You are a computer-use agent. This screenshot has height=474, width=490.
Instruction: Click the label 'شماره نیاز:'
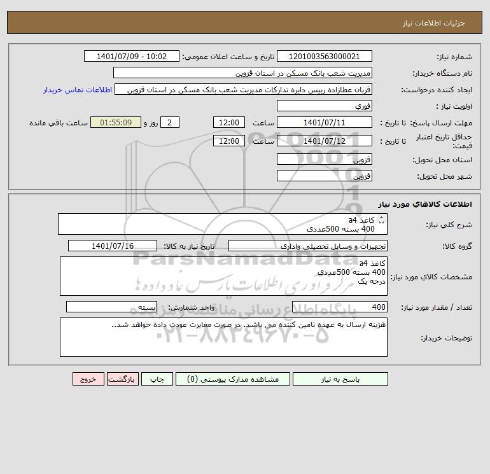454,57
